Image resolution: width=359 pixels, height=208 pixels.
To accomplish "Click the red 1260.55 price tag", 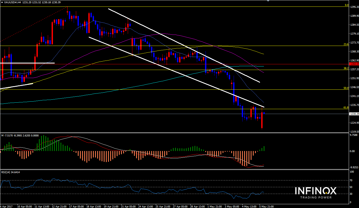I will (354, 64).
